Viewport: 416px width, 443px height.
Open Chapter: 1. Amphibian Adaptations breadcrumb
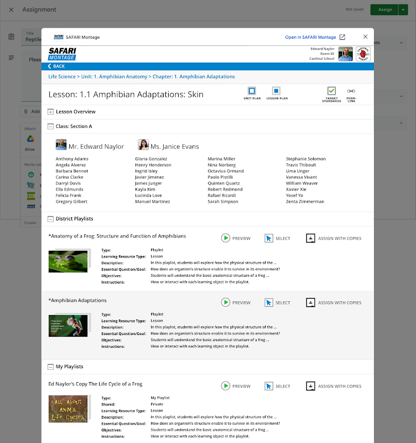[x=194, y=76]
